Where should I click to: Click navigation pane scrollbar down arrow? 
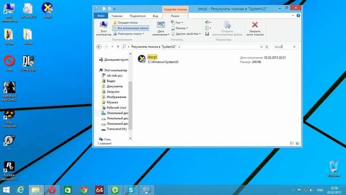tap(130, 139)
